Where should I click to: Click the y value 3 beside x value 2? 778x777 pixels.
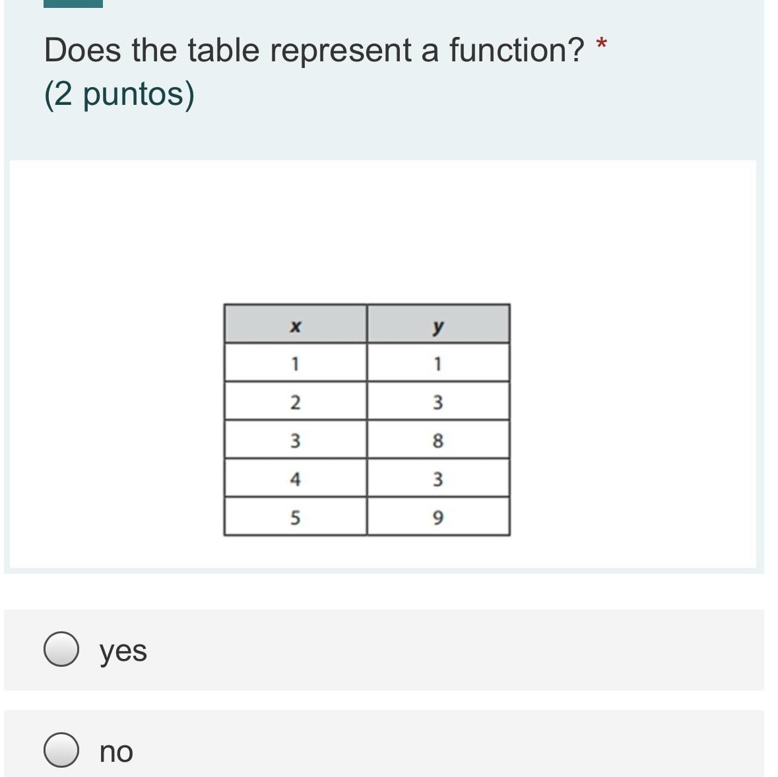tap(438, 401)
